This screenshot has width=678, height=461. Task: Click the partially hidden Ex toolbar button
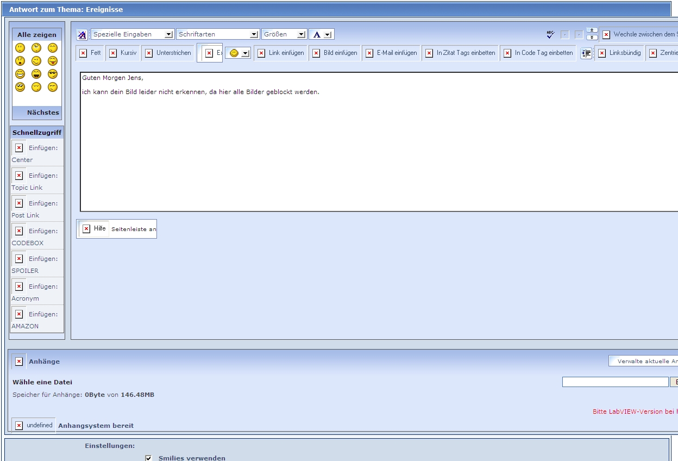(210, 53)
